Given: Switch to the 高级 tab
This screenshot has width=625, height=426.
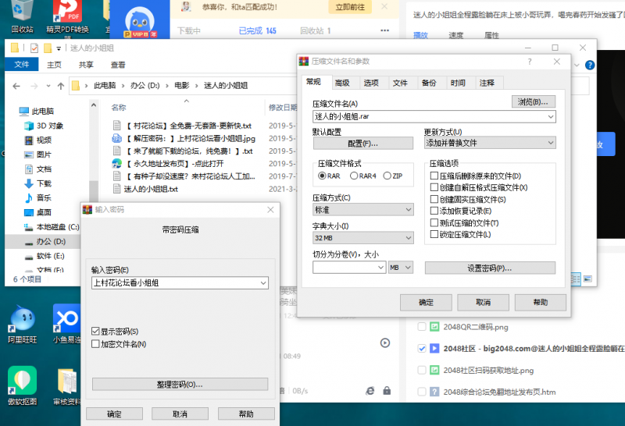Looking at the screenshot, I should tap(342, 83).
